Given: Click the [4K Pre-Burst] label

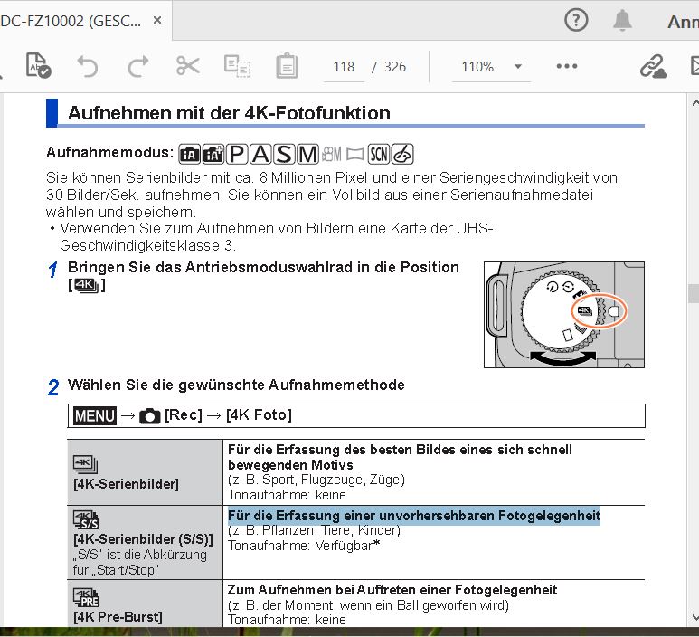Looking at the screenshot, I should point(118,617).
